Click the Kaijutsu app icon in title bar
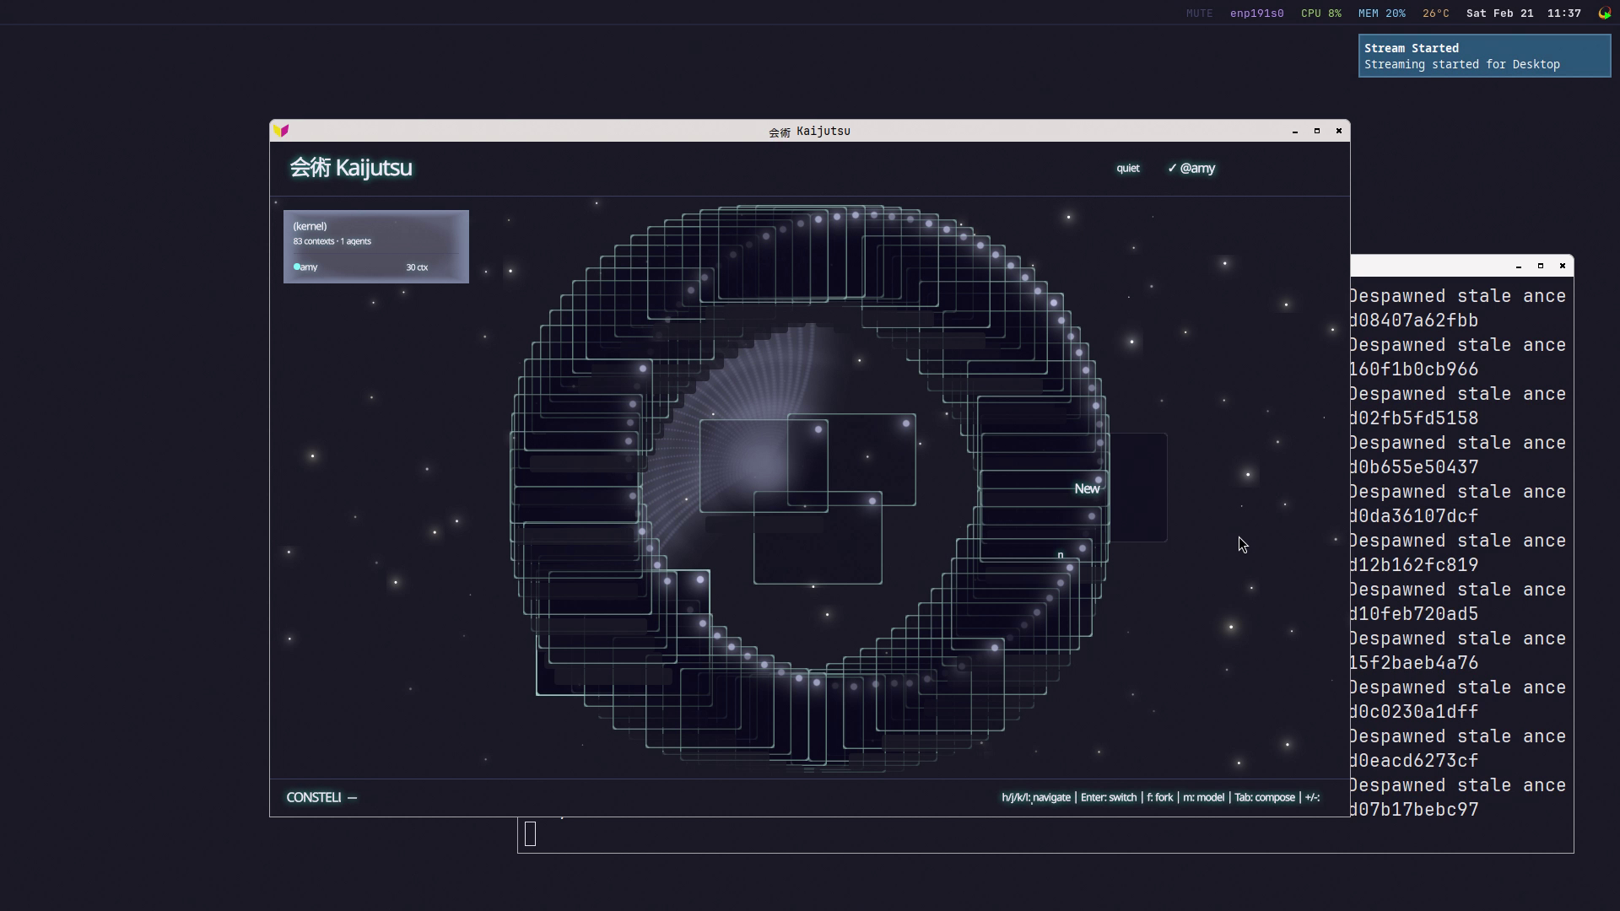Screen dimensions: 1620x911 pos(281,131)
